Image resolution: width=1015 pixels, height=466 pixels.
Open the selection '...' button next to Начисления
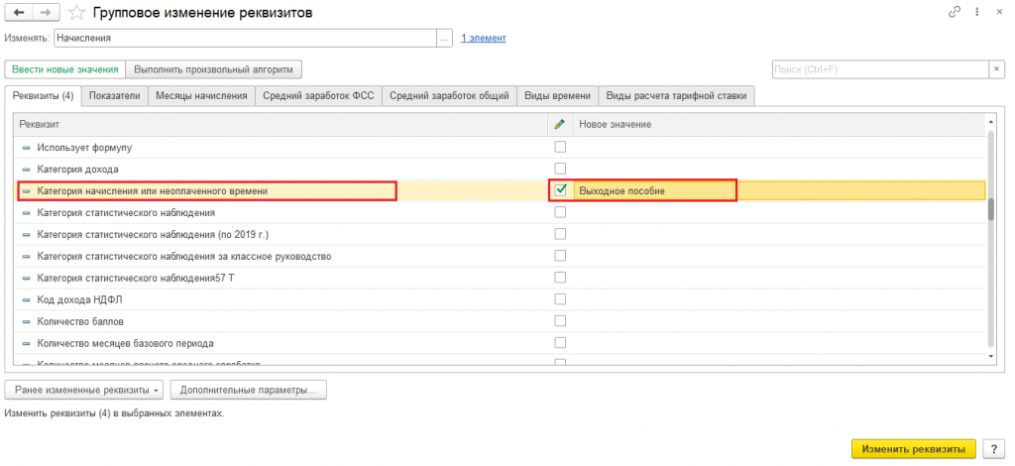(445, 39)
